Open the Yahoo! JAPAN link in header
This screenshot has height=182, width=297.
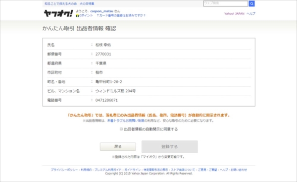click(x=234, y=14)
